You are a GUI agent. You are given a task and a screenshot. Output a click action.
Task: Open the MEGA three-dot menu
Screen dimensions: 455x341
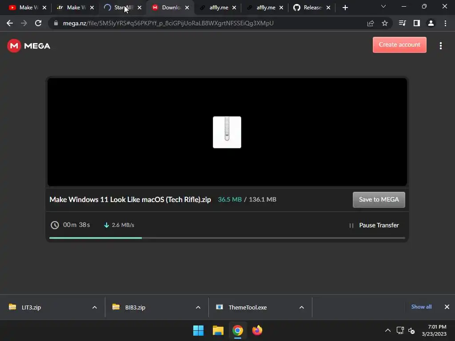(440, 46)
